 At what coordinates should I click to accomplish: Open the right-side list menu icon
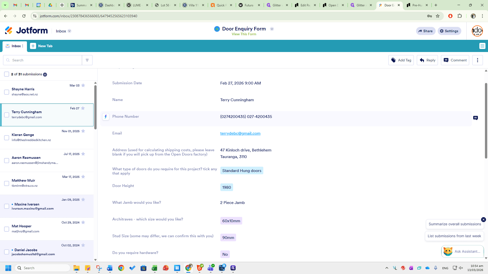tap(482, 46)
